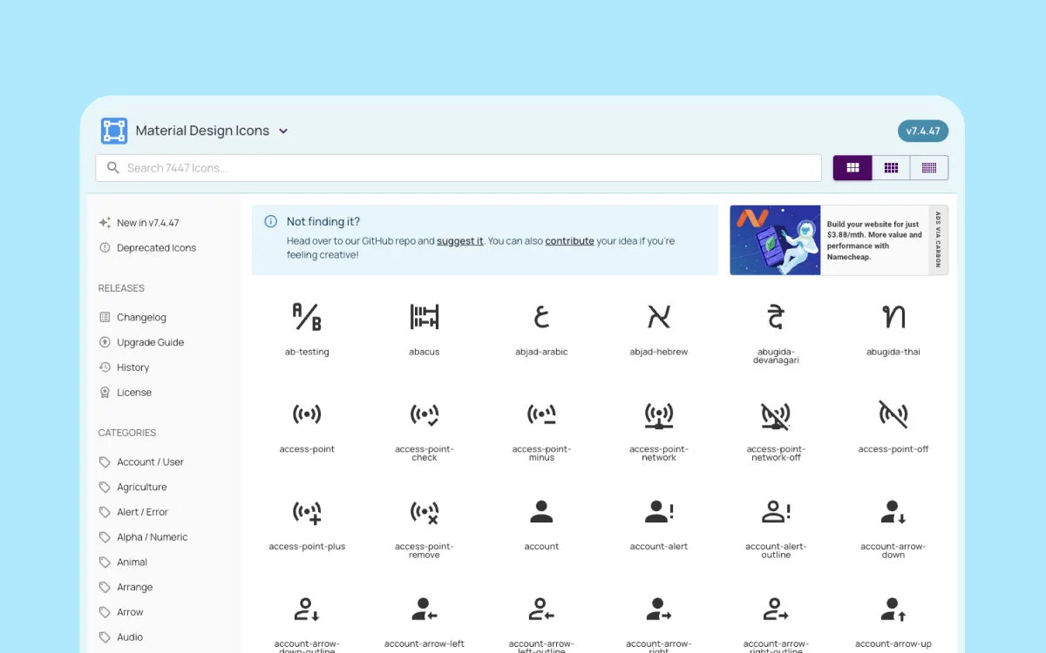This screenshot has height=653, width=1046.
Task: Toggle the compact grid view
Action: tap(929, 167)
